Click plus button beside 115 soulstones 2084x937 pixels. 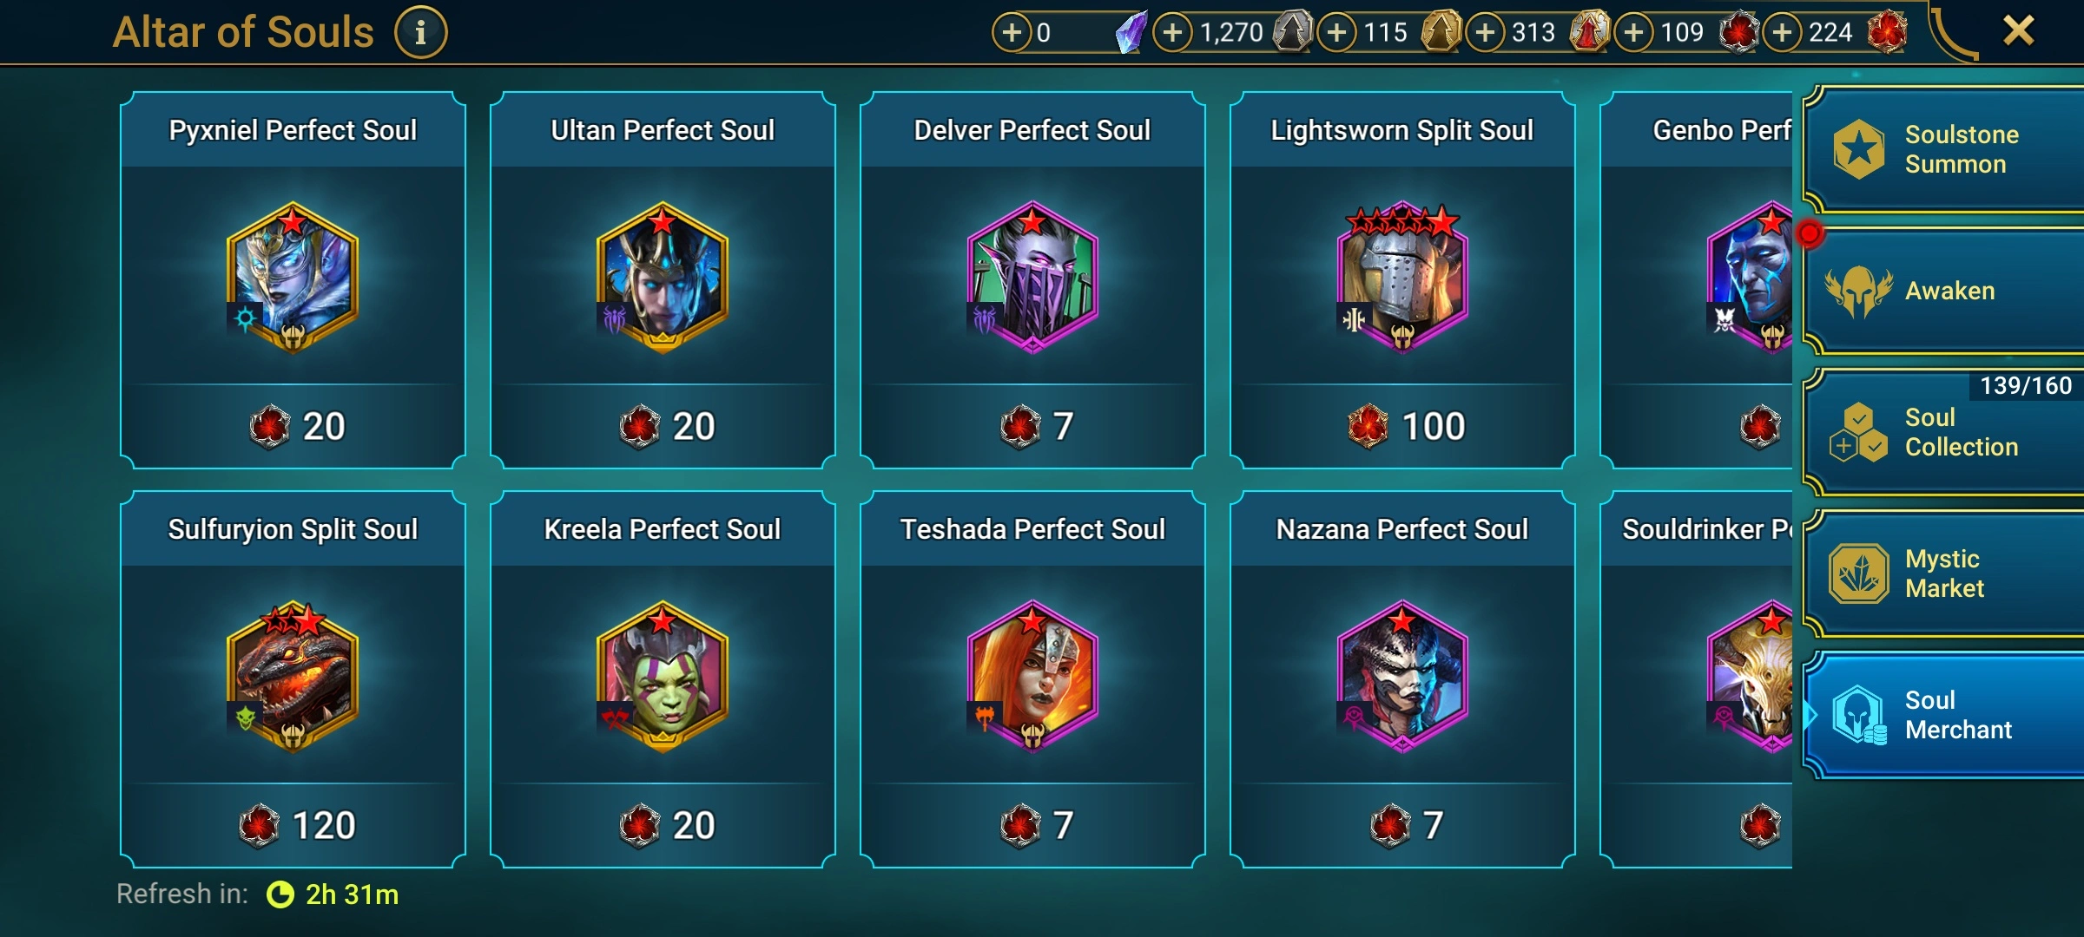point(1337,33)
